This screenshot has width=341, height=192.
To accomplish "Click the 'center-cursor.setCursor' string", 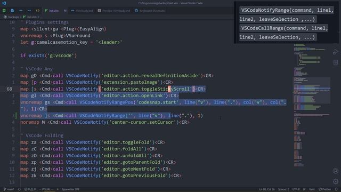I will (x=143, y=122).
